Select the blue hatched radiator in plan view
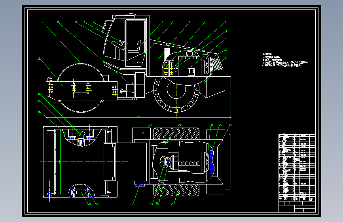 click(x=212, y=162)
